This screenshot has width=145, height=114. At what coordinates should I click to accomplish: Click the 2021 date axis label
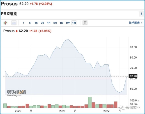(x=62, y=111)
